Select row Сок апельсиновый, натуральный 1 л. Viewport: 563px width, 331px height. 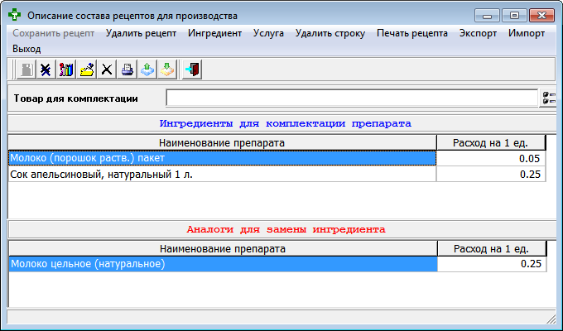(222, 174)
